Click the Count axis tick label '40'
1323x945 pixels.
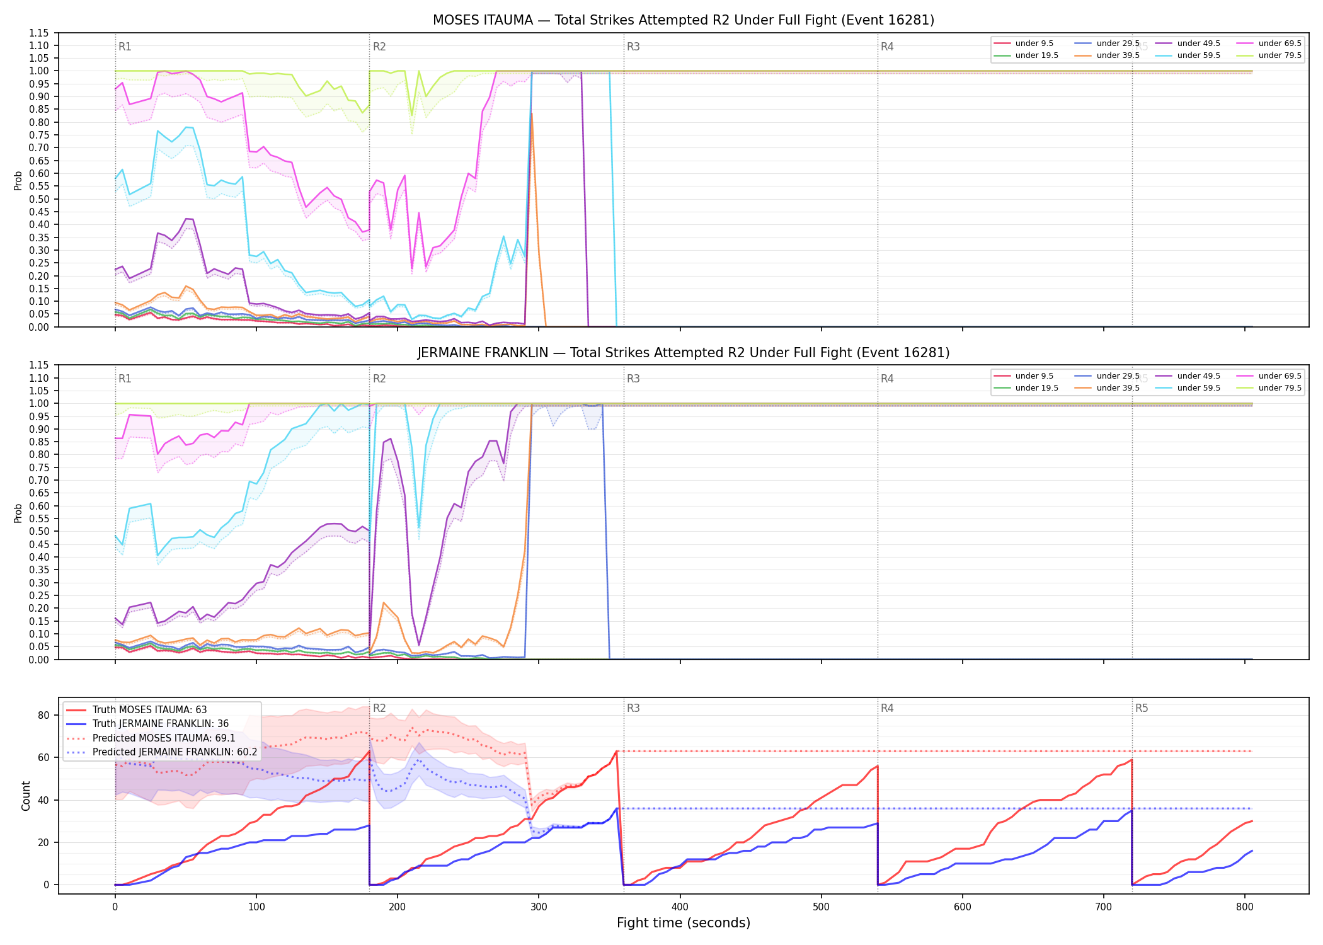click(x=43, y=800)
